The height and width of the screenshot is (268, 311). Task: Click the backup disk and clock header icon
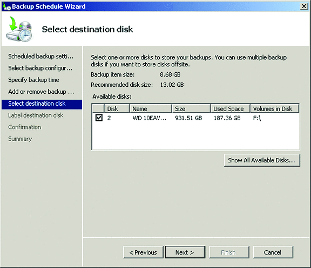(x=19, y=29)
